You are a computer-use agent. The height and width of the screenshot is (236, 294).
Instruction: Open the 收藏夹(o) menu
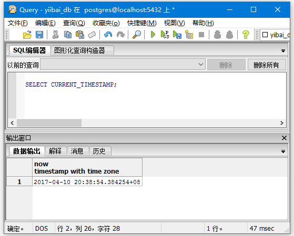coord(106,23)
